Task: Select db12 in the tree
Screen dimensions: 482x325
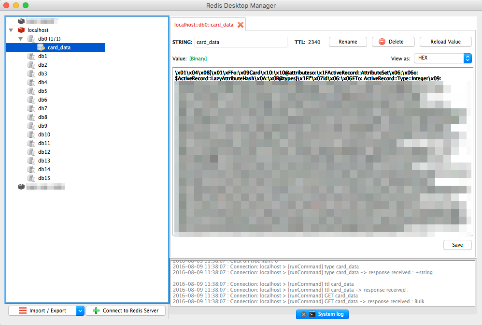Action: pos(44,152)
